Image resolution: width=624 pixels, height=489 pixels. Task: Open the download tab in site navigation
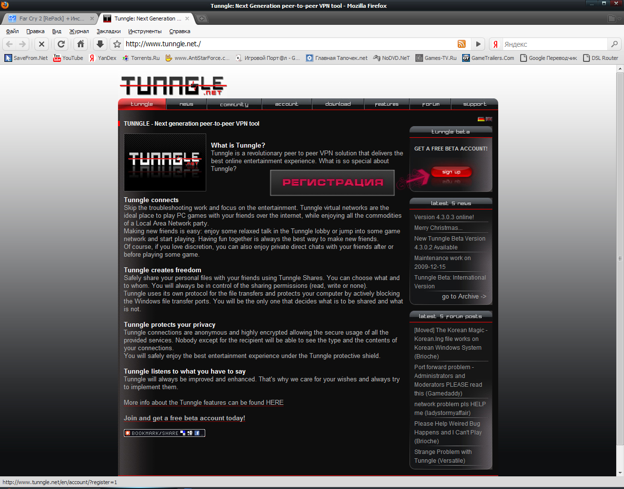338,104
